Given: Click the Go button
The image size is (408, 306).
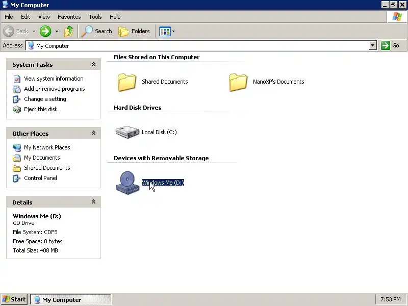Looking at the screenshot, I should pyautogui.click(x=390, y=45).
